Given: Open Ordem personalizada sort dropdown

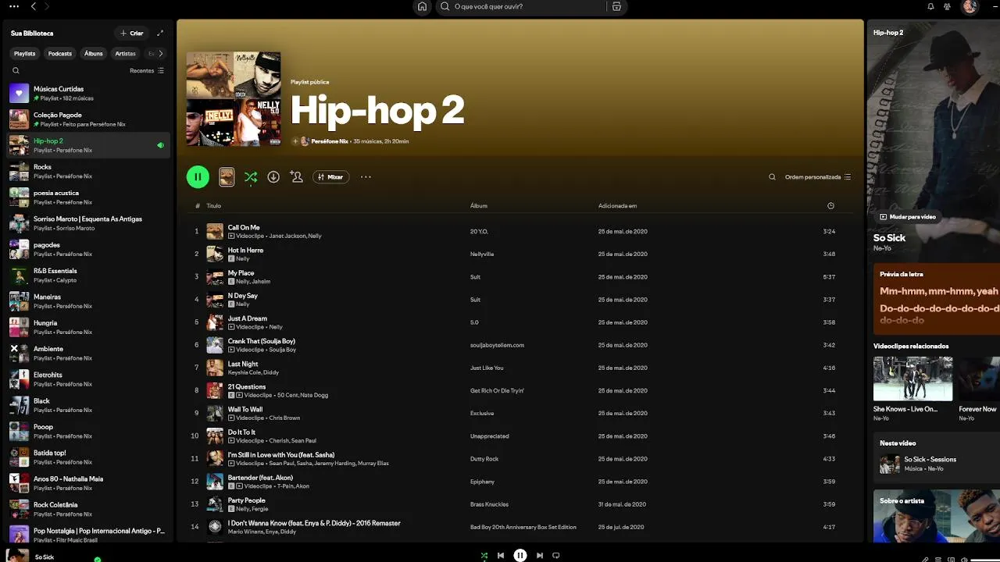Looking at the screenshot, I should 817,177.
